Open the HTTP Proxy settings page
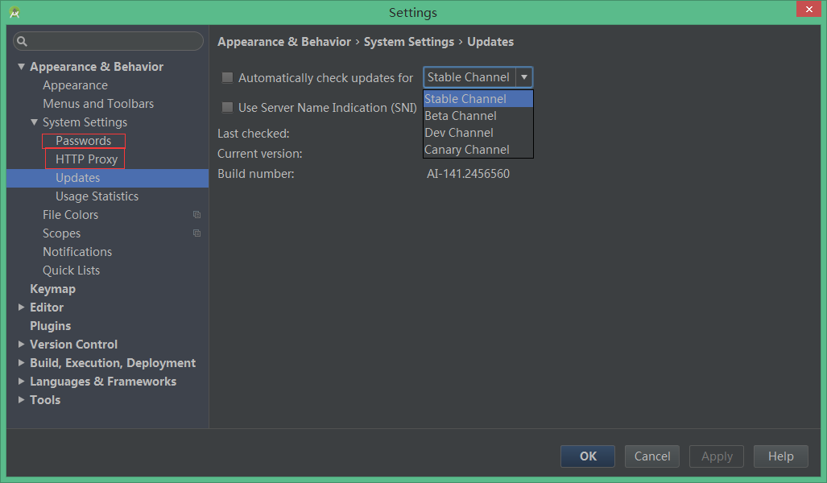 (x=86, y=159)
